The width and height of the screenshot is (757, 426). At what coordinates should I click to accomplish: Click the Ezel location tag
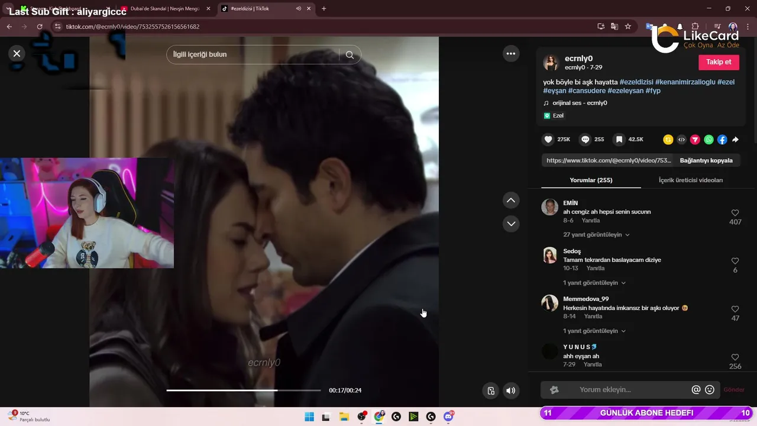click(554, 116)
